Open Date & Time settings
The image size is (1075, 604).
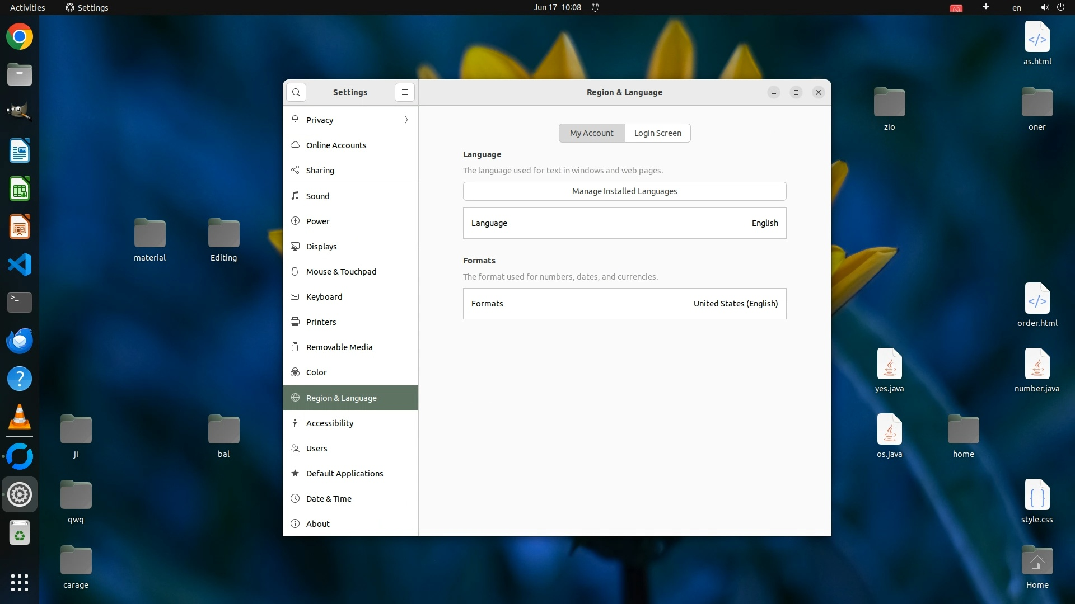pos(329,499)
